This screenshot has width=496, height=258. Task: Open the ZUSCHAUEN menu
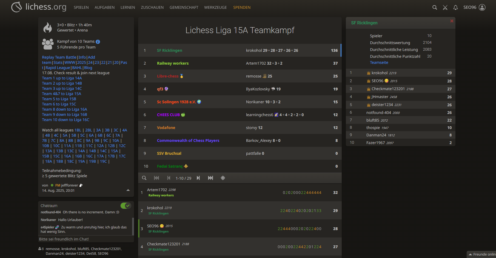(x=152, y=7)
